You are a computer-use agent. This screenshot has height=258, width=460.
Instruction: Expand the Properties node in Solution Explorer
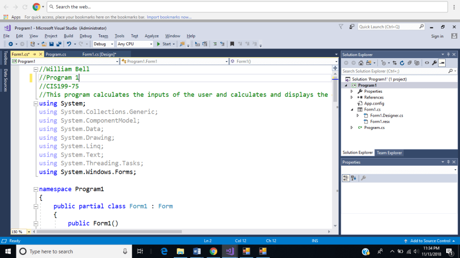(x=352, y=91)
